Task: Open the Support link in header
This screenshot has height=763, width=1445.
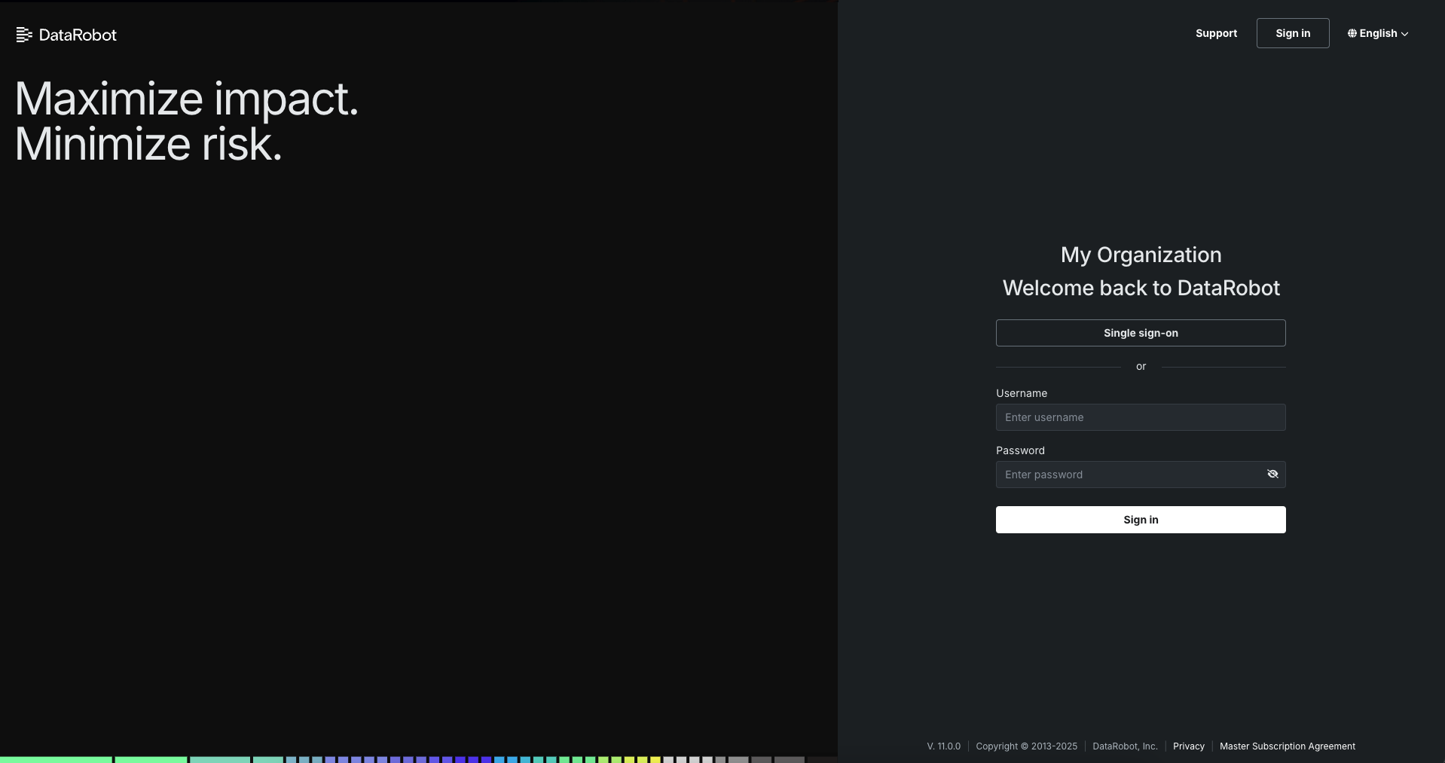Action: (x=1216, y=33)
